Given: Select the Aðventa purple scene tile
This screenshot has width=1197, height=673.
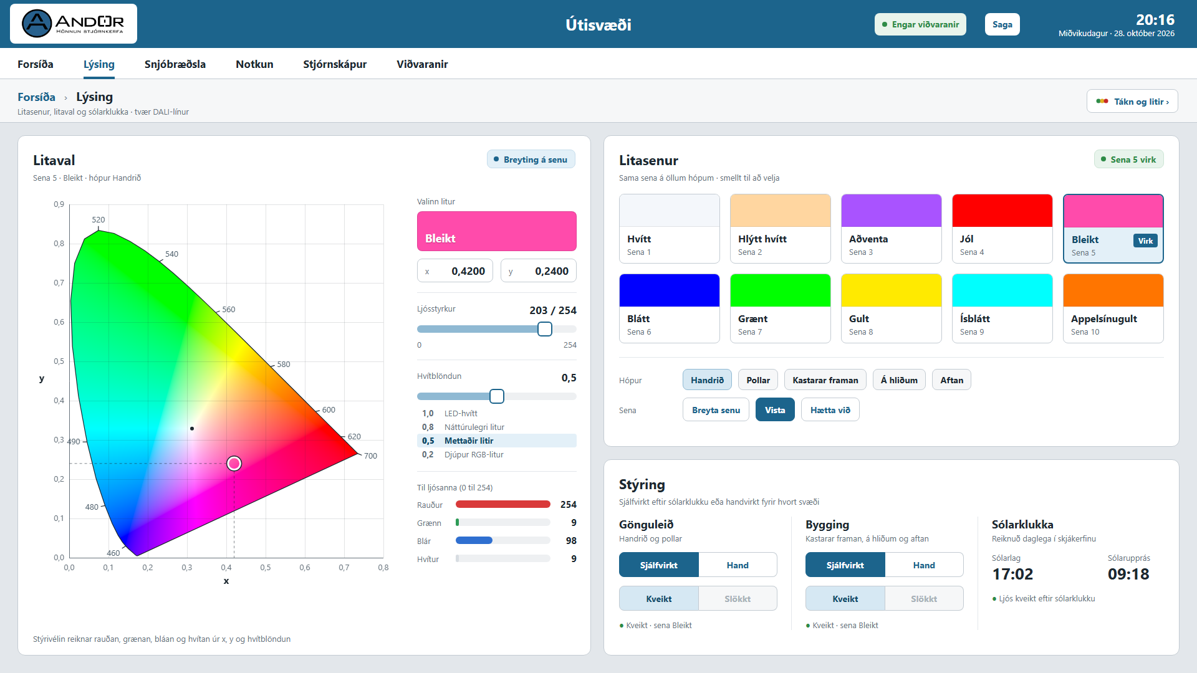Looking at the screenshot, I should [891, 229].
